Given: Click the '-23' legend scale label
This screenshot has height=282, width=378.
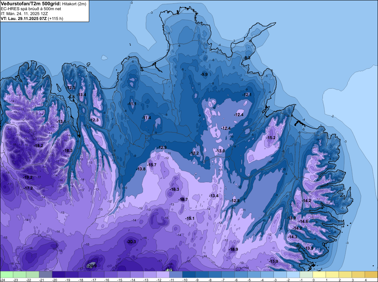Looking at the screenshot, I should [x=15, y=280].
